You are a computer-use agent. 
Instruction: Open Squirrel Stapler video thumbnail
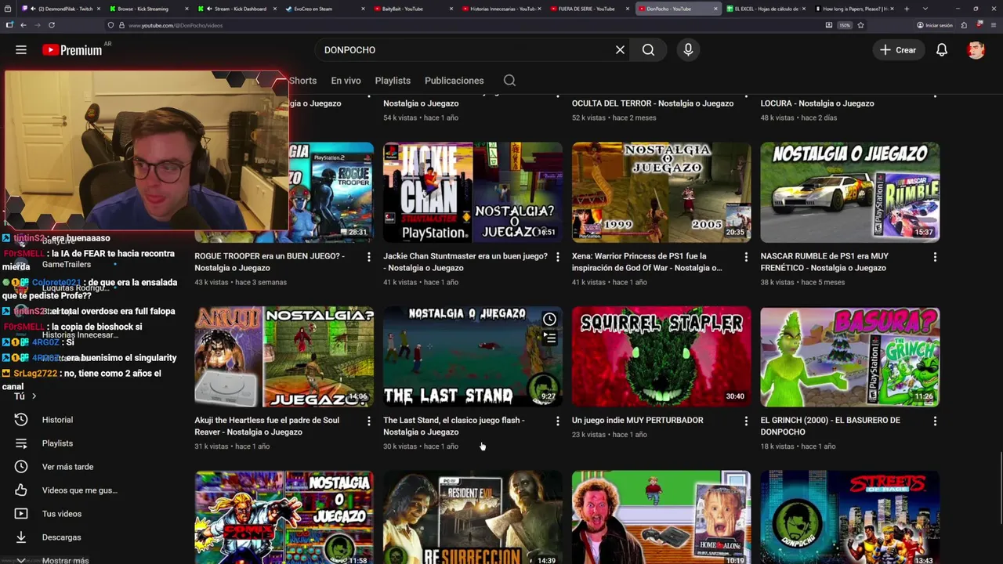[x=661, y=356]
